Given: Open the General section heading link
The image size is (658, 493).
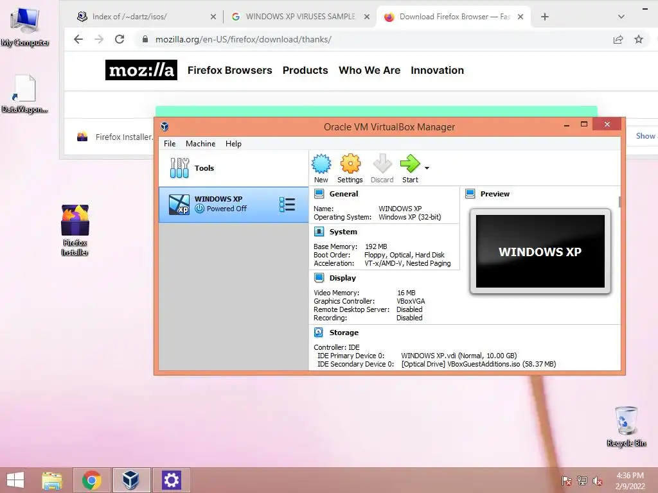Looking at the screenshot, I should point(344,194).
